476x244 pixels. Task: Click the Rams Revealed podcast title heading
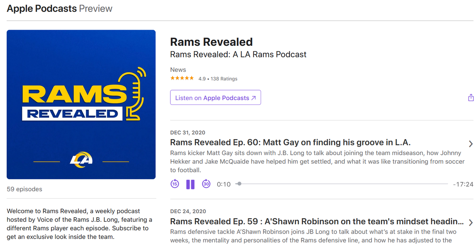(212, 42)
